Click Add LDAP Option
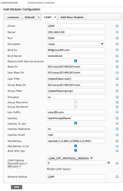 [59, 169]
